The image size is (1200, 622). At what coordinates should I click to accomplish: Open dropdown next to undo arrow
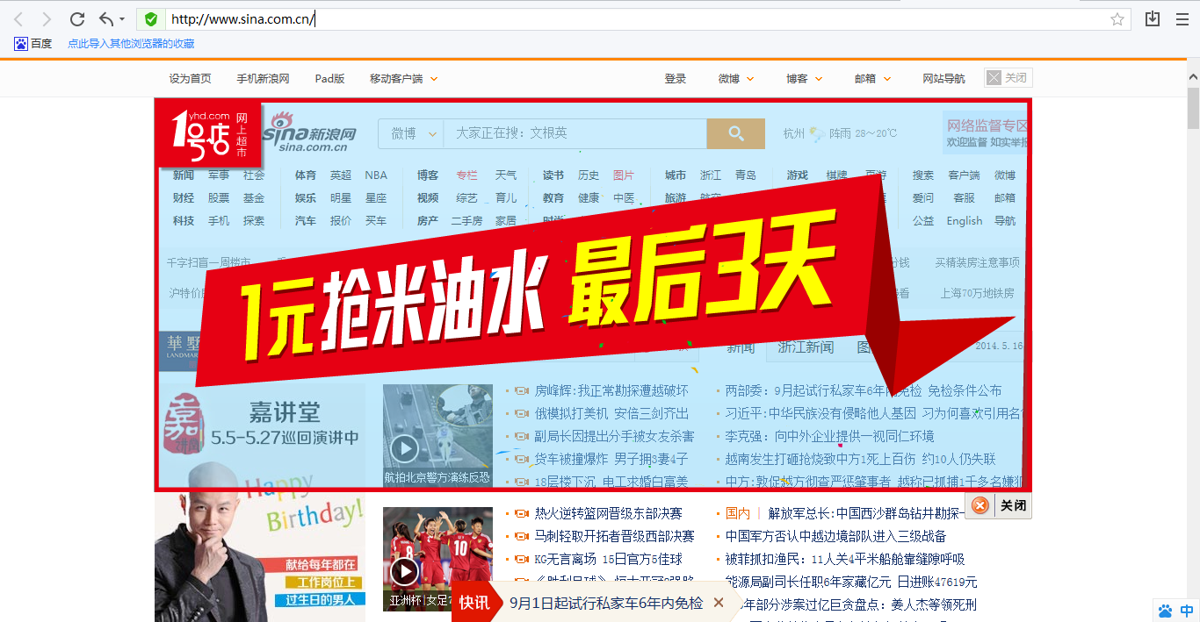[x=122, y=19]
